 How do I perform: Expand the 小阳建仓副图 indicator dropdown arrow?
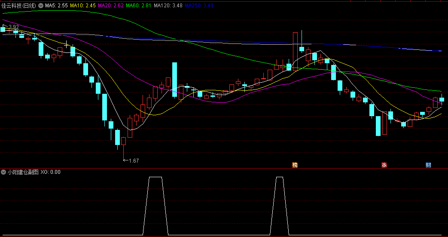[x=3, y=172]
